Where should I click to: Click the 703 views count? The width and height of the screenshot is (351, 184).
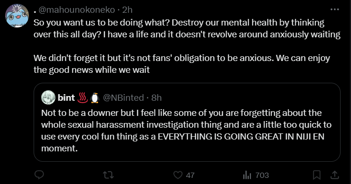[262, 175]
